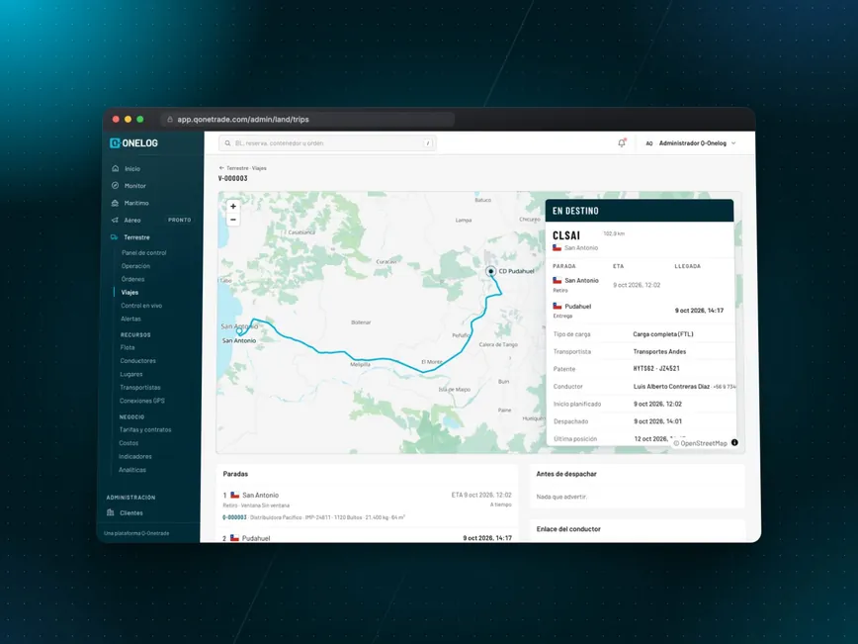Click the browser address lock icon
The width and height of the screenshot is (858, 644).
coord(170,120)
